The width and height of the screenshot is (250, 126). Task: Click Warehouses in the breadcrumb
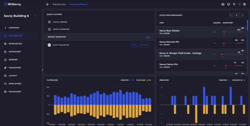(59, 4)
